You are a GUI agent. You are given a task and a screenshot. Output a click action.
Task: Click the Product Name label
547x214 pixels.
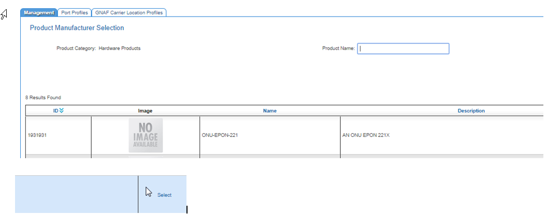click(338, 49)
